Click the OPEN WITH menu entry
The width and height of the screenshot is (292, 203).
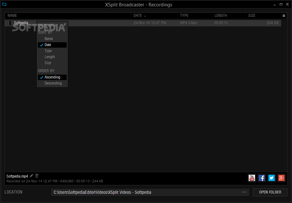tap(47, 25)
